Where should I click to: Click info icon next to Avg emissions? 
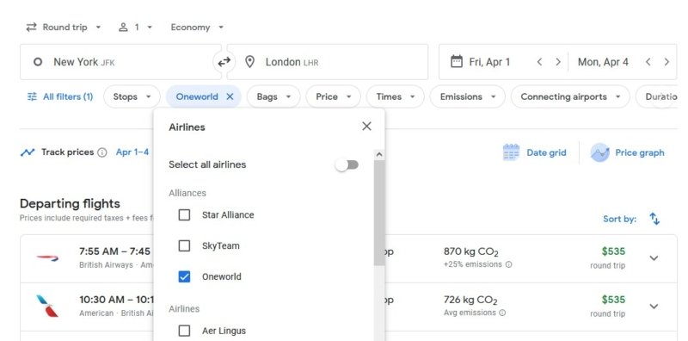[502, 313]
